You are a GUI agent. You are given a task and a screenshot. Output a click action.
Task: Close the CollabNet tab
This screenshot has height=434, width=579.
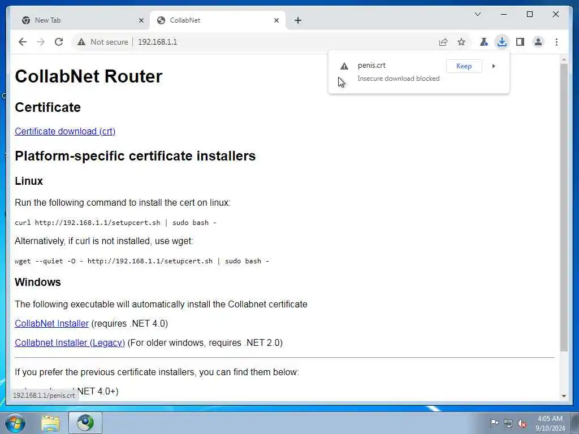(276, 20)
